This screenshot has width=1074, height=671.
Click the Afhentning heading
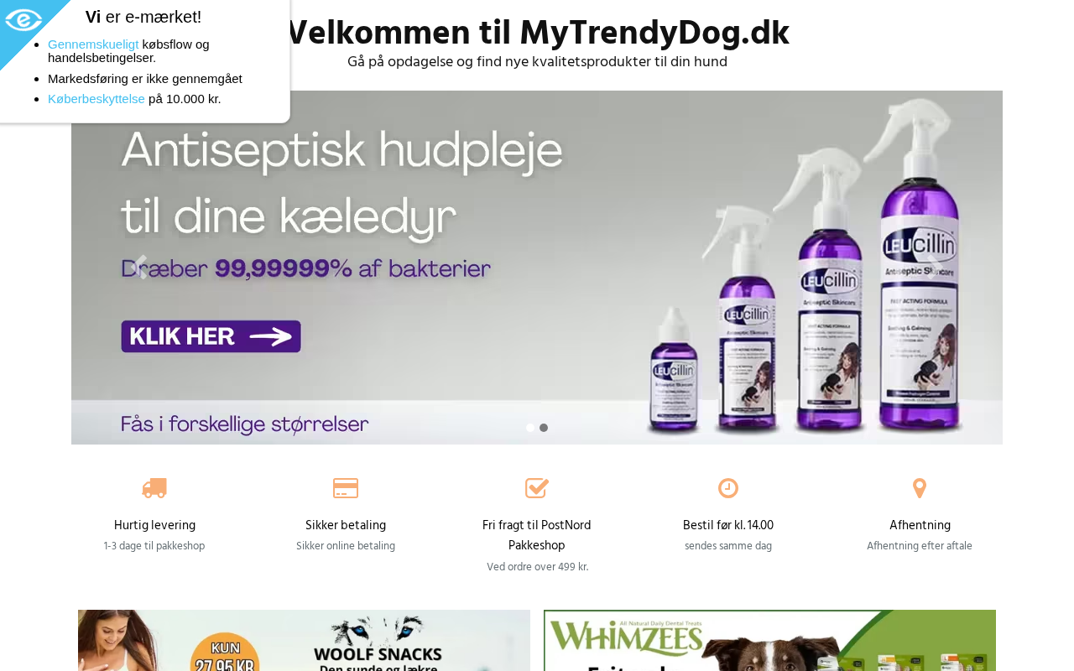[x=920, y=526]
